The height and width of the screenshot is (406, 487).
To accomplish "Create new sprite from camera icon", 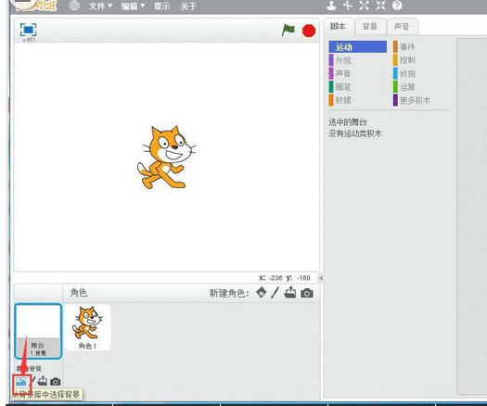I will 307,293.
